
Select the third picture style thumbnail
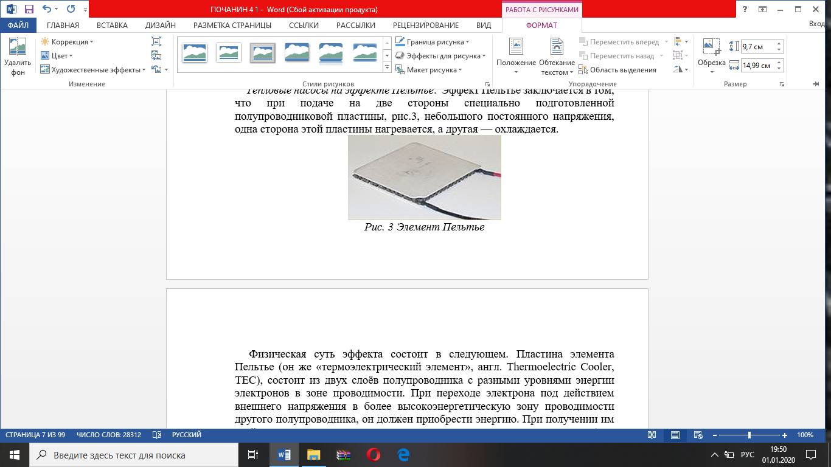(x=263, y=53)
